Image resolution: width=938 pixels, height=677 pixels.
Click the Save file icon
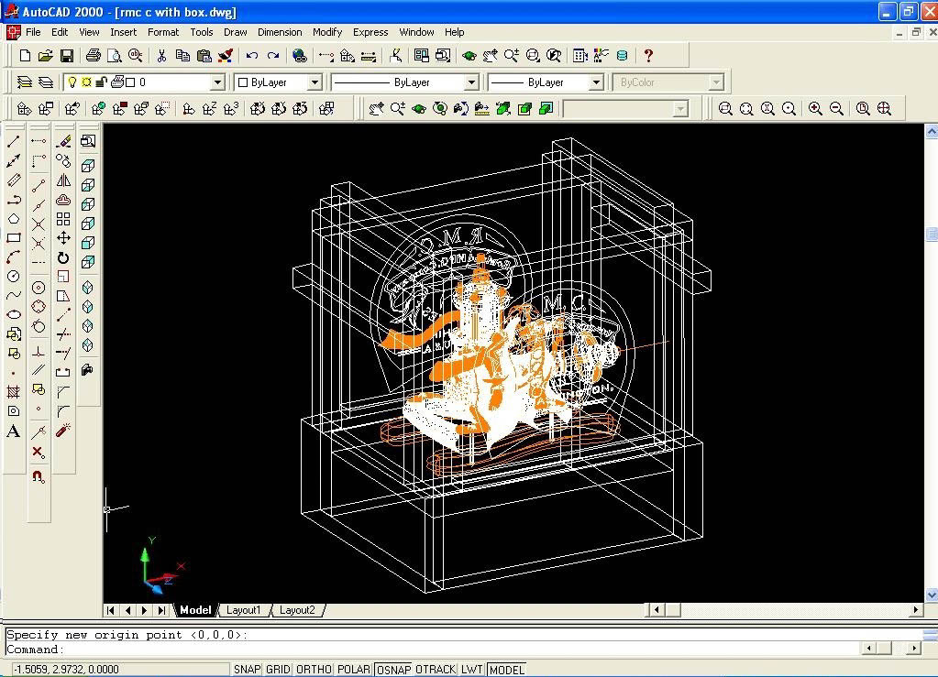[67, 56]
